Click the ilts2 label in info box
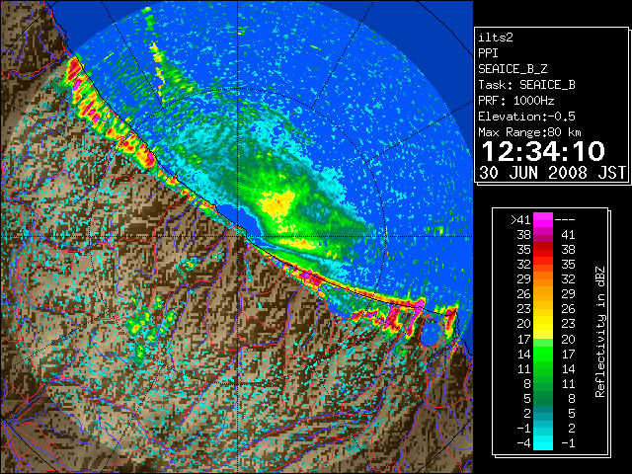The width and height of the screenshot is (632, 474). (496, 38)
